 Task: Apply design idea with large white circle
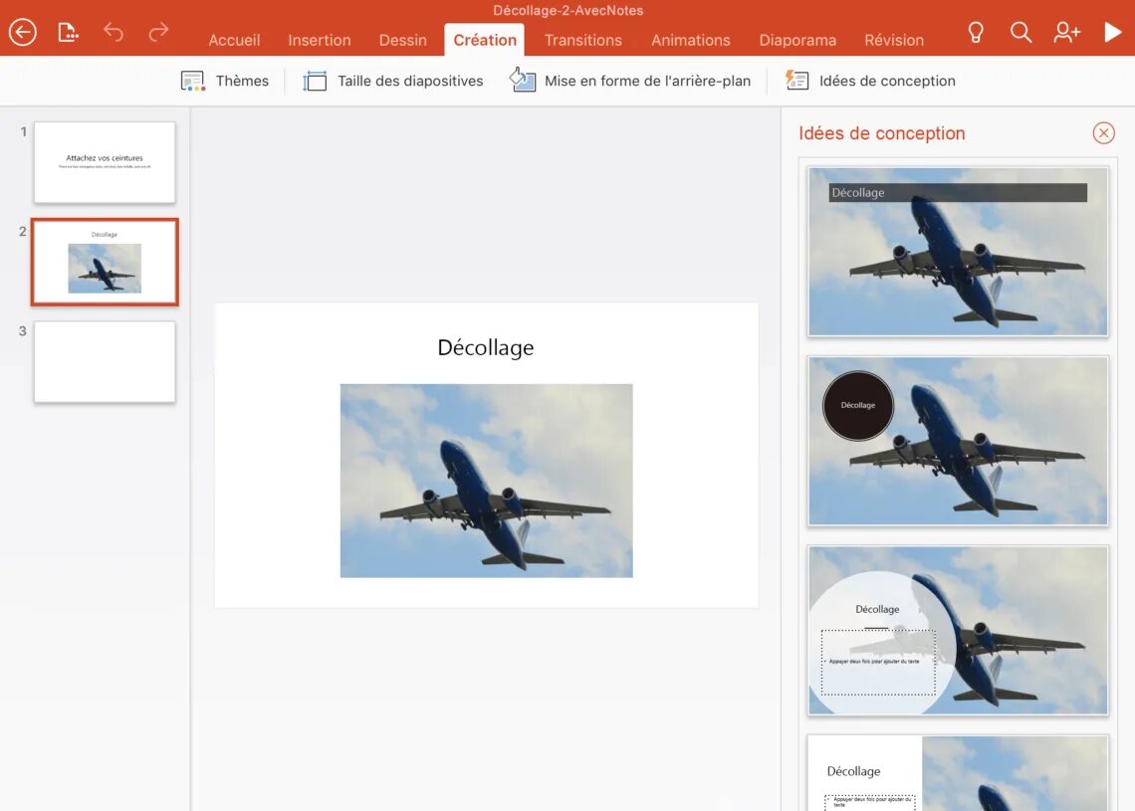click(x=958, y=630)
